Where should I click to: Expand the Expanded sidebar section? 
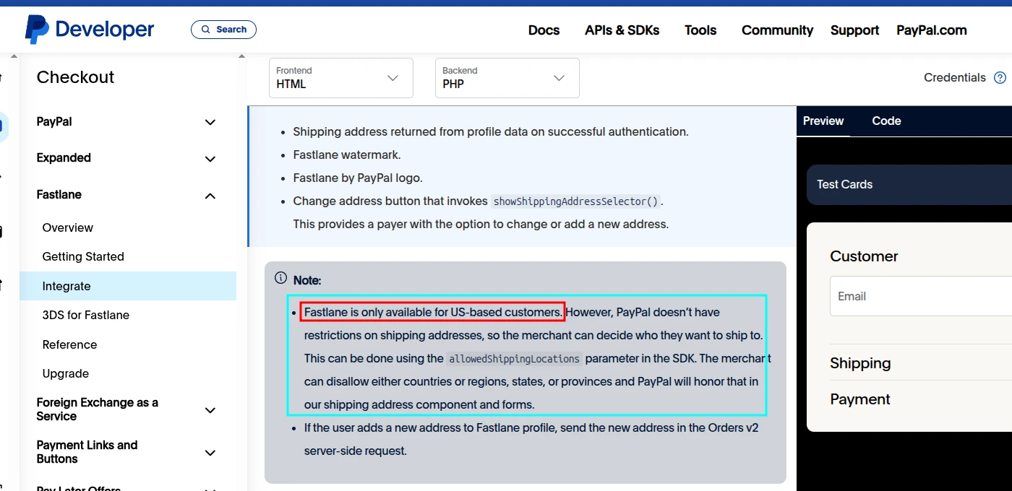tap(127, 158)
